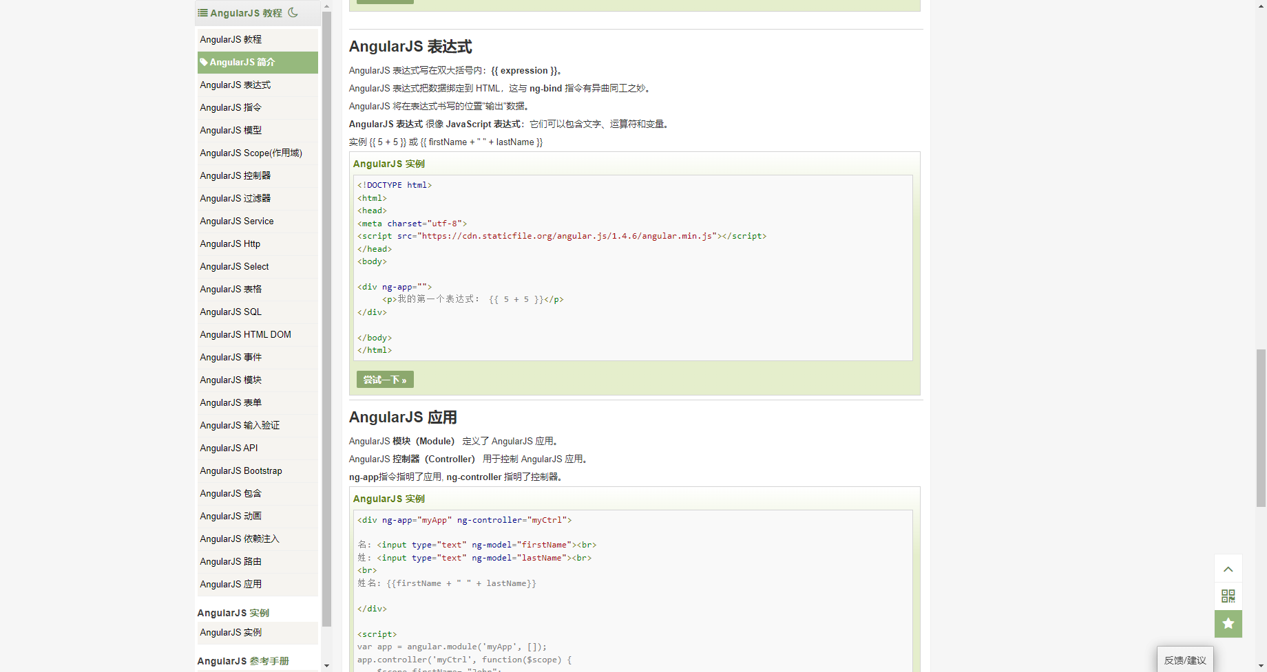Image resolution: width=1267 pixels, height=672 pixels.
Task: Open the AngularJS API section
Action: click(x=228, y=448)
